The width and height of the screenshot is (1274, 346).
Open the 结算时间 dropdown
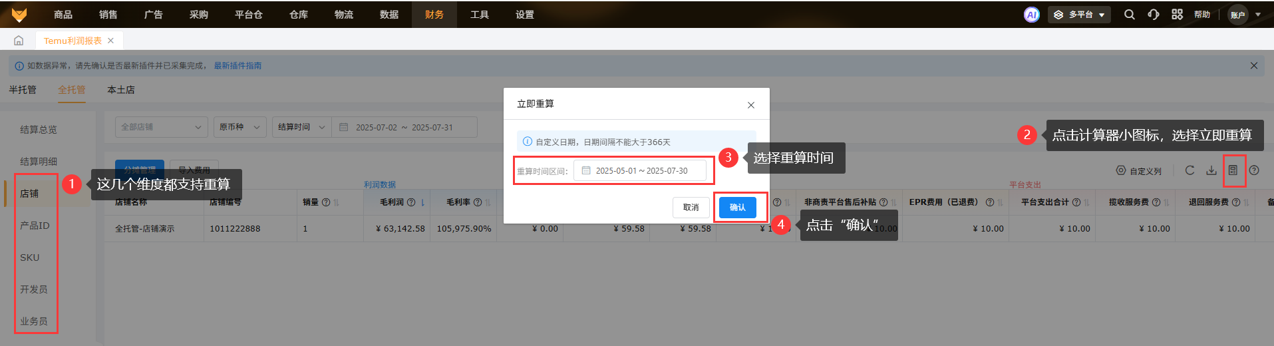point(301,127)
